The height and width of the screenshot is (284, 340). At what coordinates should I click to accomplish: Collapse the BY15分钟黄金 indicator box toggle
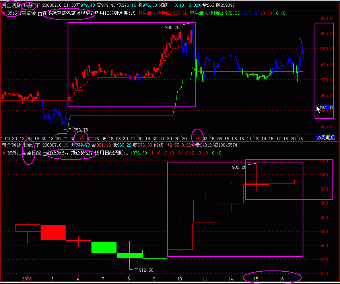click(x=40, y=14)
